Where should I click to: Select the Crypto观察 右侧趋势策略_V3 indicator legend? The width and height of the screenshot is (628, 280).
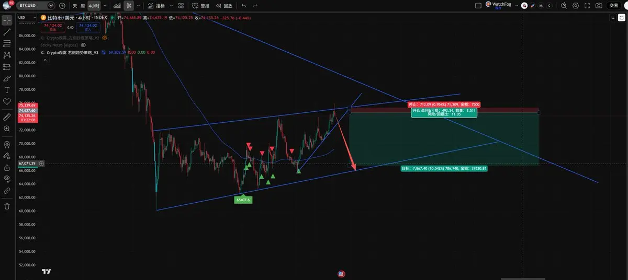click(x=70, y=53)
